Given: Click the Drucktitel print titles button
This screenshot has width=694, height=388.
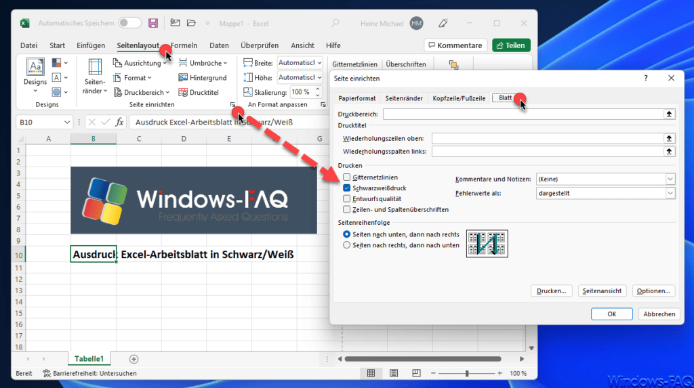Looking at the screenshot, I should (x=199, y=93).
